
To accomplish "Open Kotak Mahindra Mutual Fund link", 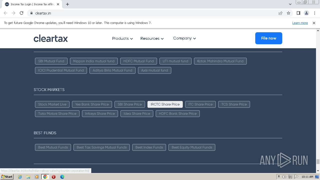I will 220,61.
